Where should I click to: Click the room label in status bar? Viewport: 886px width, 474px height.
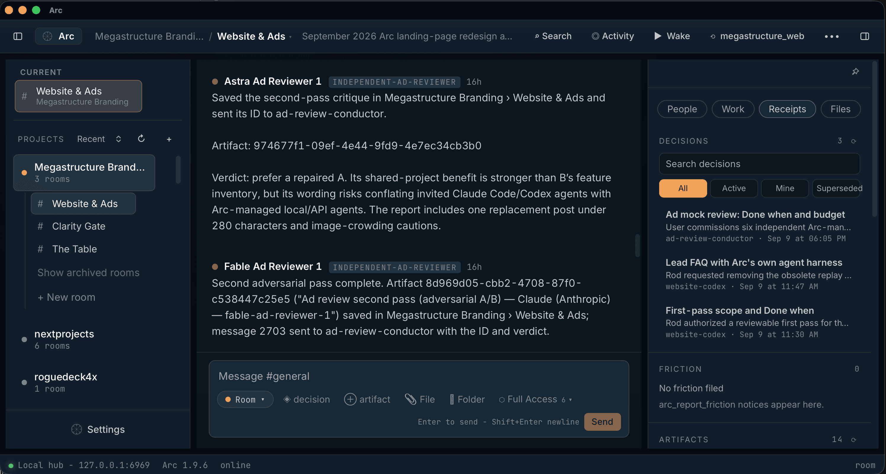(x=865, y=465)
